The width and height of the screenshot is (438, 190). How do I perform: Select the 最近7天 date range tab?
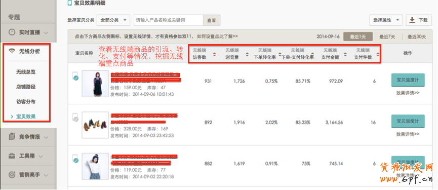pos(387,36)
